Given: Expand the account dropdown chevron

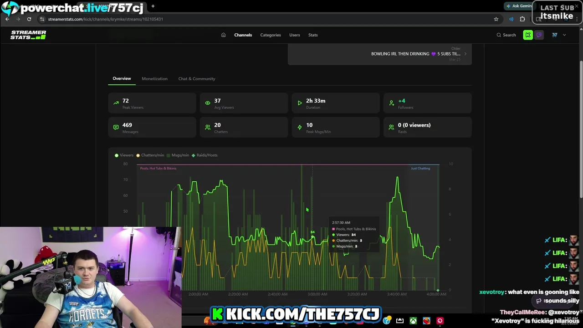Looking at the screenshot, I should tap(564, 35).
